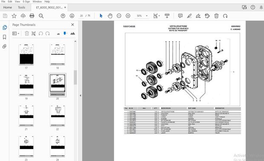This screenshot has height=161, width=264.
Task: Collapse the navigation pane with left arrow
Action: click(80, 95)
